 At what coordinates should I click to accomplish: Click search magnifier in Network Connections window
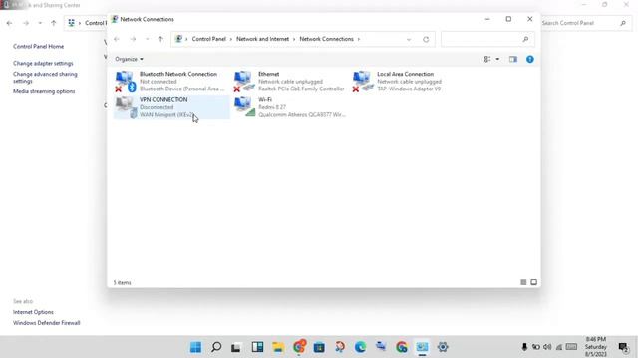tap(525, 39)
